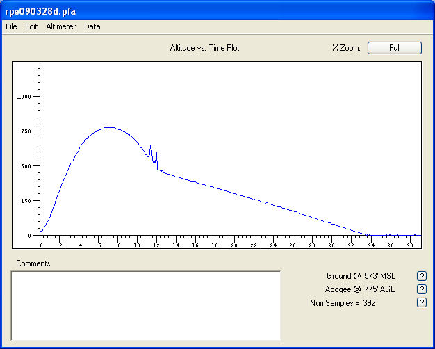The height and width of the screenshot is (349, 435).
Task: Click the apogee peak of the altitude curve
Action: point(109,127)
